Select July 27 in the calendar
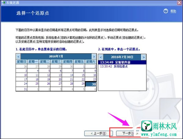Screen dimensions: 183x139 coord(56,84)
